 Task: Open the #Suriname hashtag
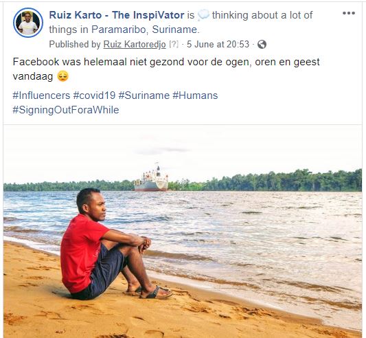144,95
